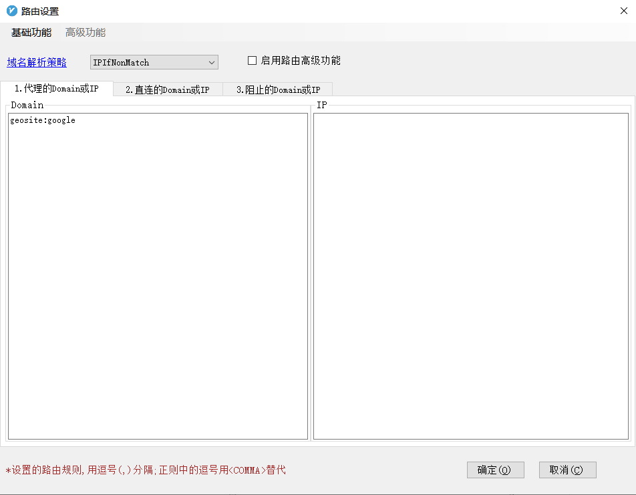Close the 路由设置 dialog
This screenshot has height=495, width=636.
624,11
